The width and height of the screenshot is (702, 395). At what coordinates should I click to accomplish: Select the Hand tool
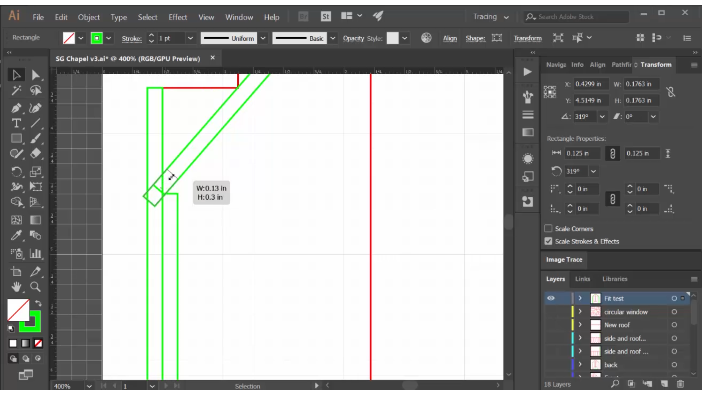[16, 286]
